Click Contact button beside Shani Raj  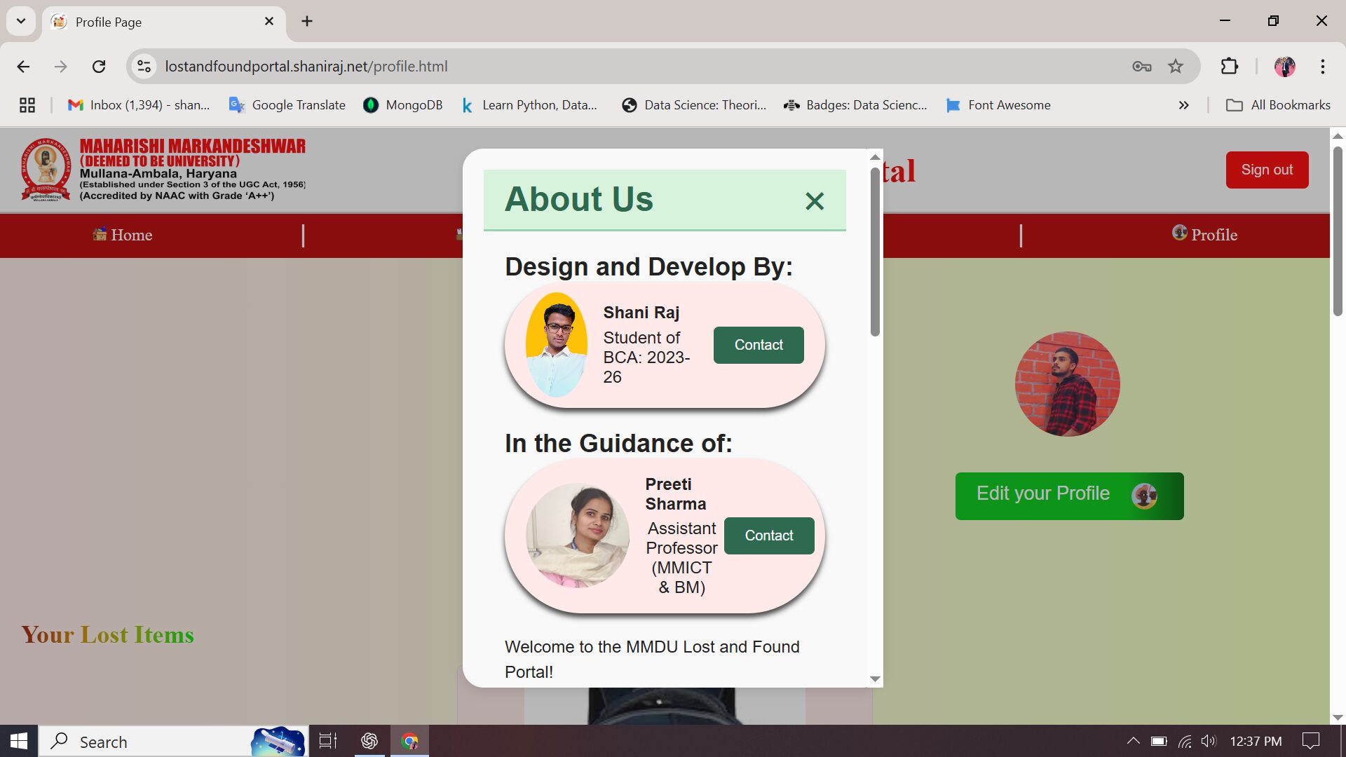[759, 345]
